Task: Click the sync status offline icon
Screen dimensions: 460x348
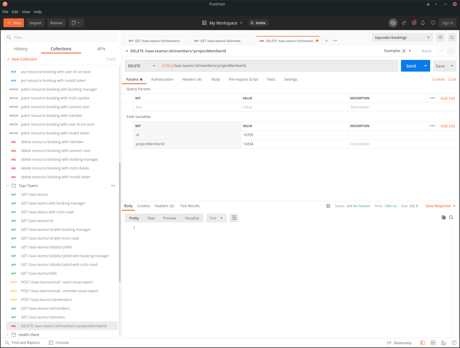Action: pyautogui.click(x=393, y=23)
